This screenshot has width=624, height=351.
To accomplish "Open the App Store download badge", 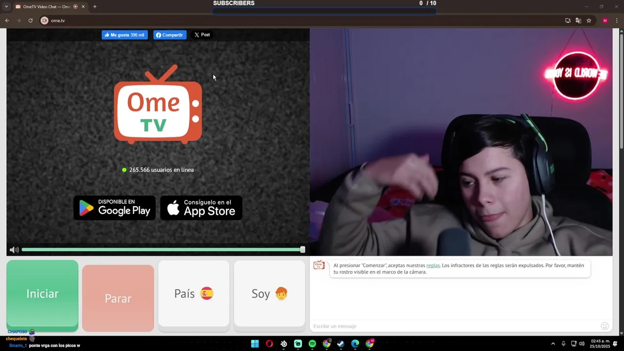I will [x=201, y=208].
